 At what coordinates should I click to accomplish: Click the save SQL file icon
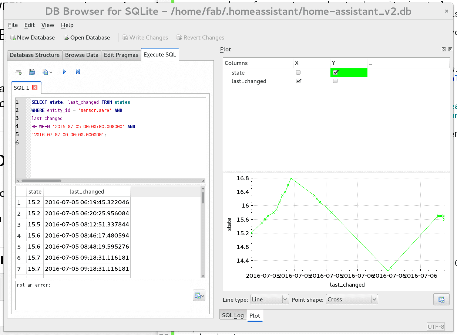(x=45, y=72)
